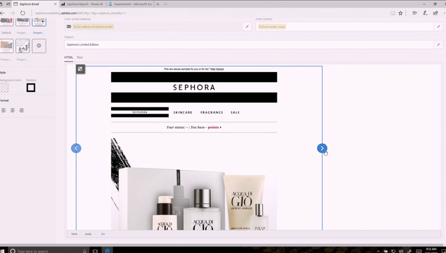This screenshot has width=446, height=253.
Task: Open the web notes pen icon
Action: point(425,13)
